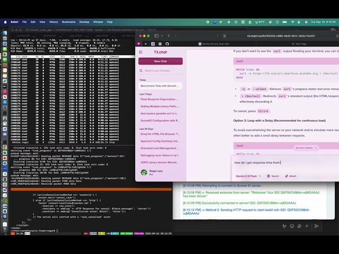The width and height of the screenshot is (339, 254).
Task: Toggle Safari sidebar button
Action: tap(157, 36)
